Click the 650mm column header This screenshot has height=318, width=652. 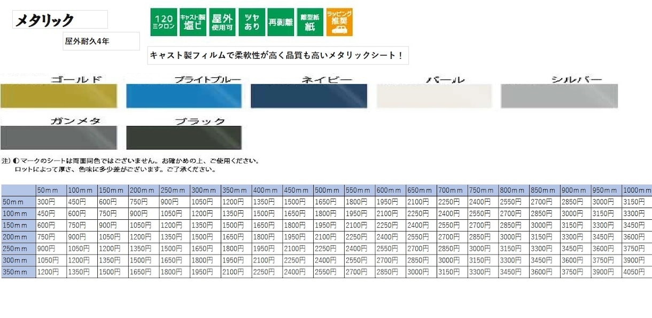click(422, 190)
